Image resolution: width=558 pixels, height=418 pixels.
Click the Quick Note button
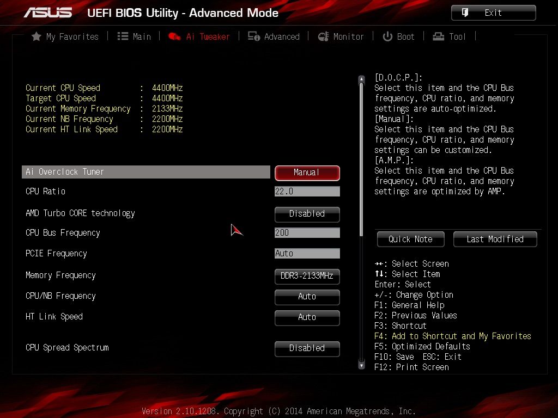[x=411, y=239]
